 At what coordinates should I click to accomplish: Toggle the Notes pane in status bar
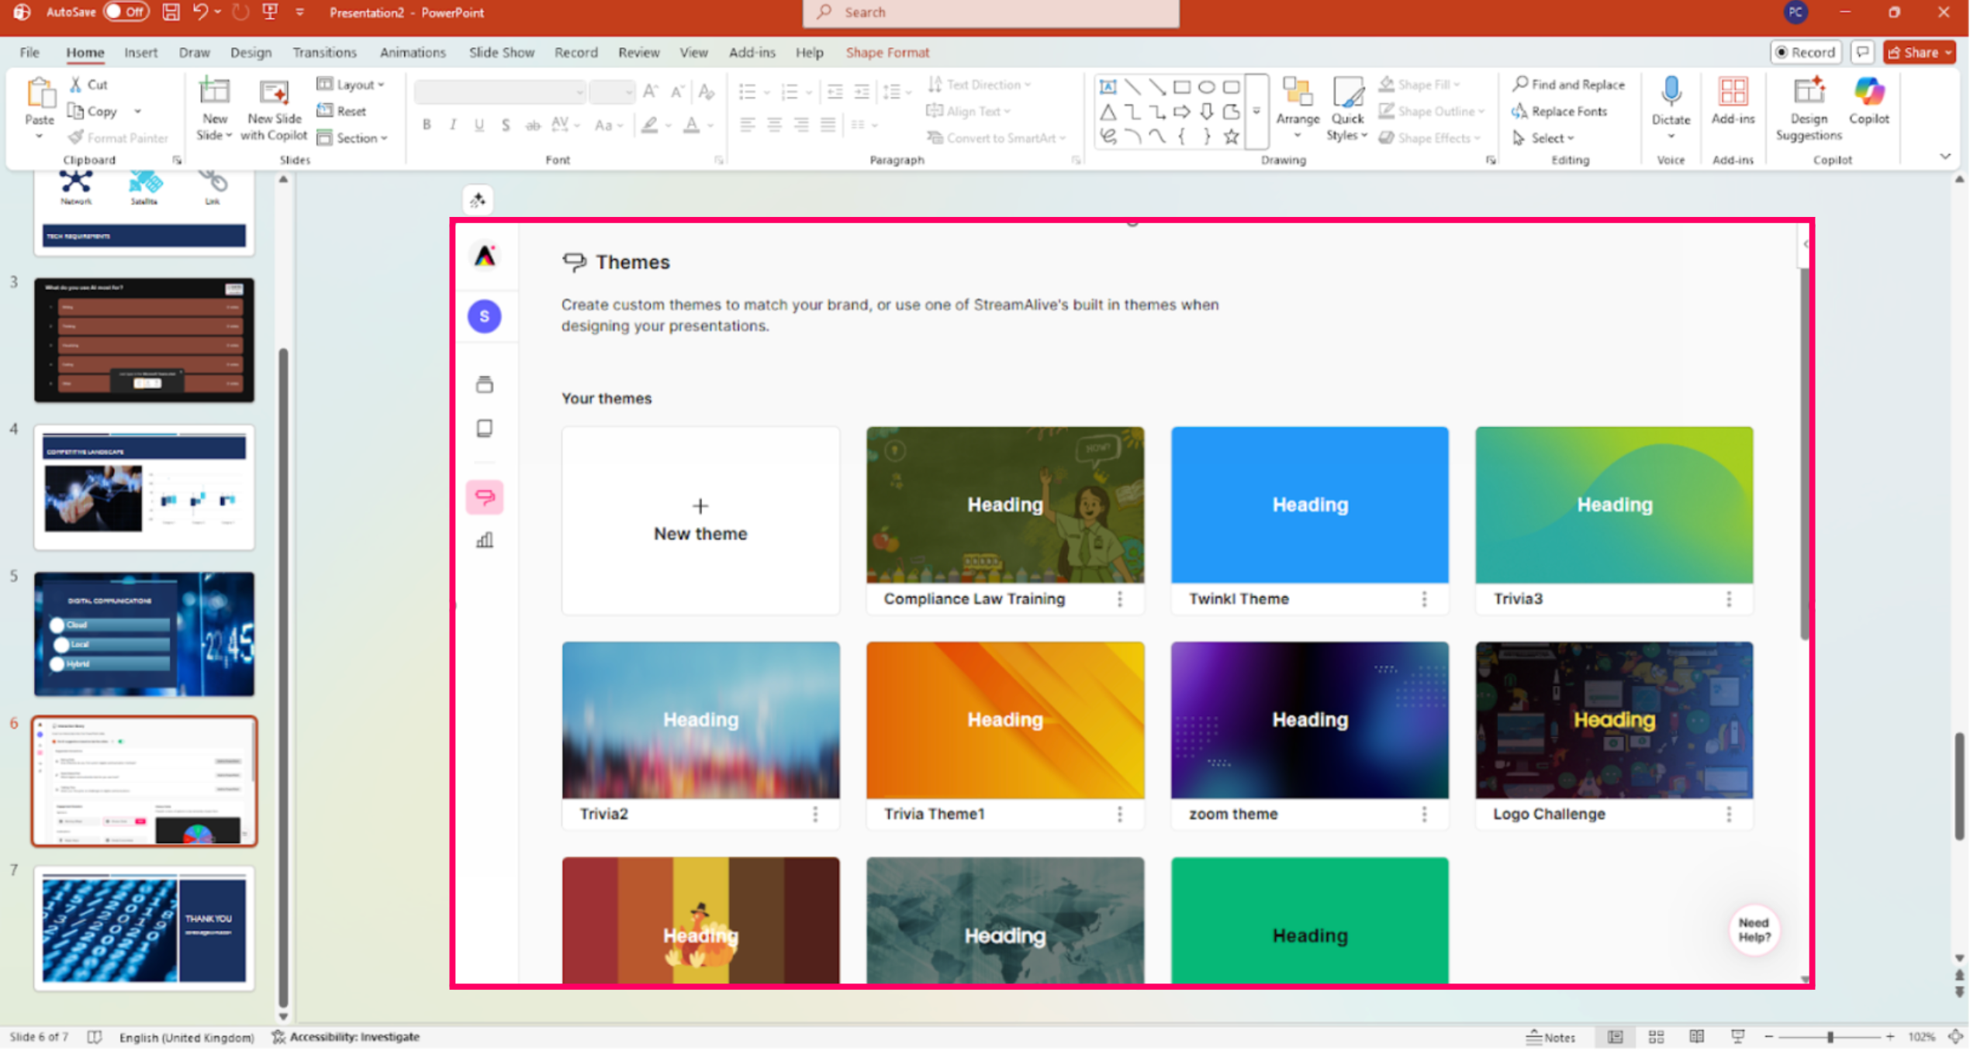[1550, 1037]
